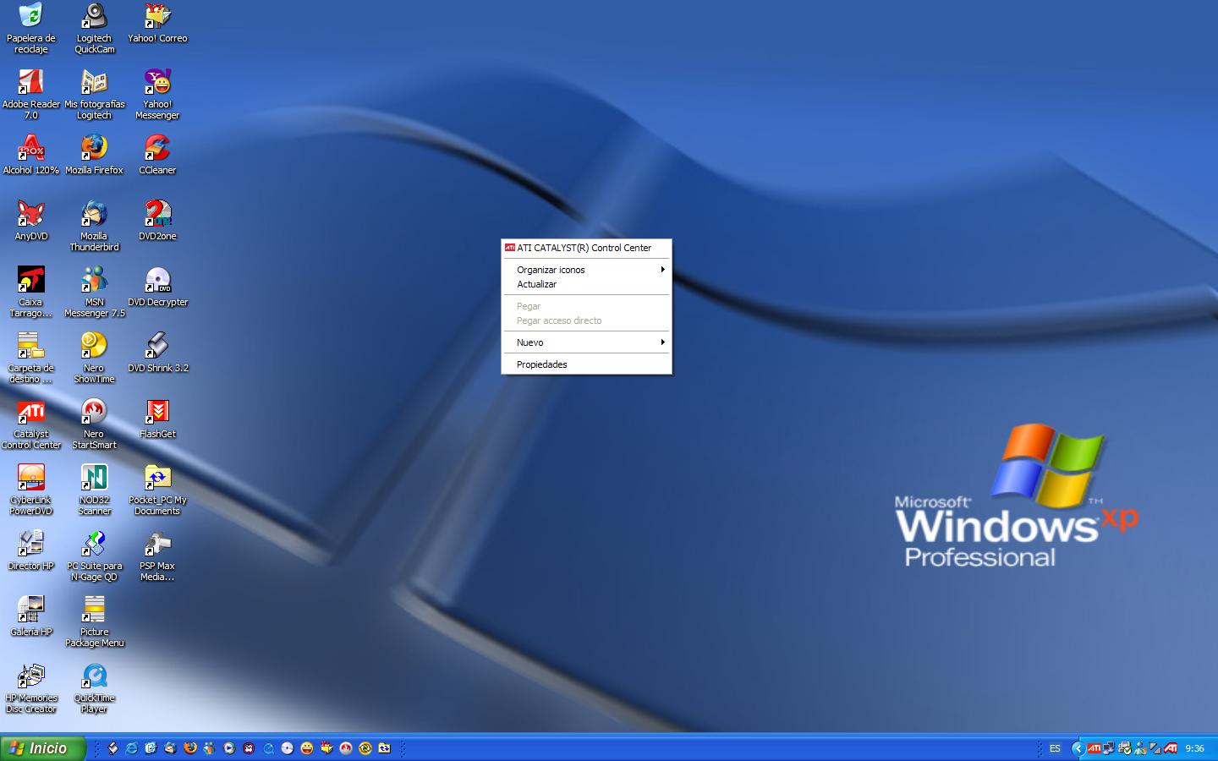This screenshot has height=761, width=1218.
Task: Click the NOD32 Scanner desktop icon
Action: point(94,479)
